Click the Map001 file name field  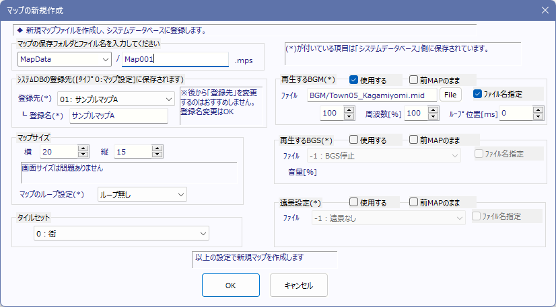click(x=175, y=60)
